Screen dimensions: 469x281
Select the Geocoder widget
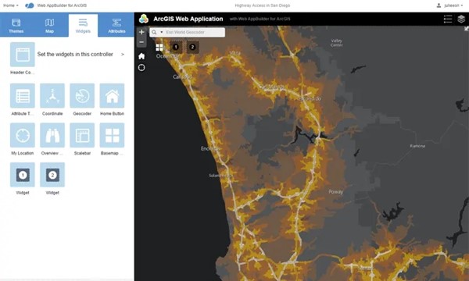(x=82, y=95)
